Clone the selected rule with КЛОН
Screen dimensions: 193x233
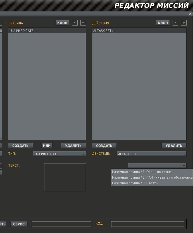click(62, 23)
